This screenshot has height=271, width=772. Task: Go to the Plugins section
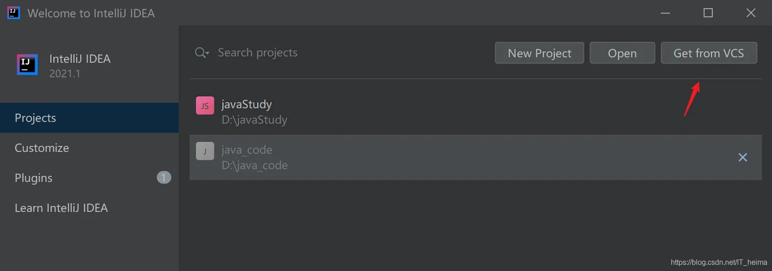point(34,178)
